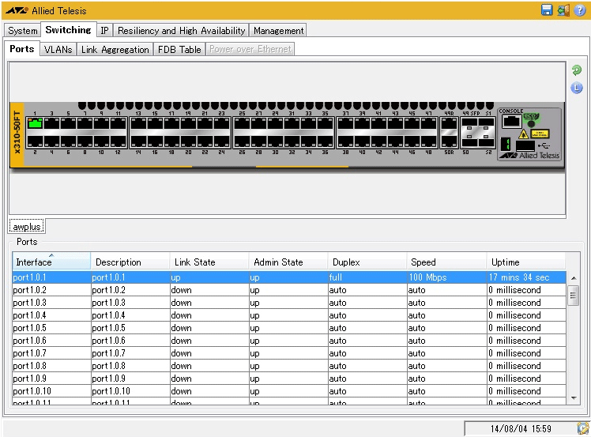The image size is (591, 437).
Task: Click the logout icon beside save
Action: coord(563,10)
